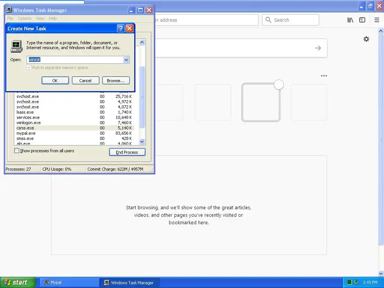This screenshot has width=384, height=288.
Task: Minimize the Windows Task Manager window
Action: [132, 10]
